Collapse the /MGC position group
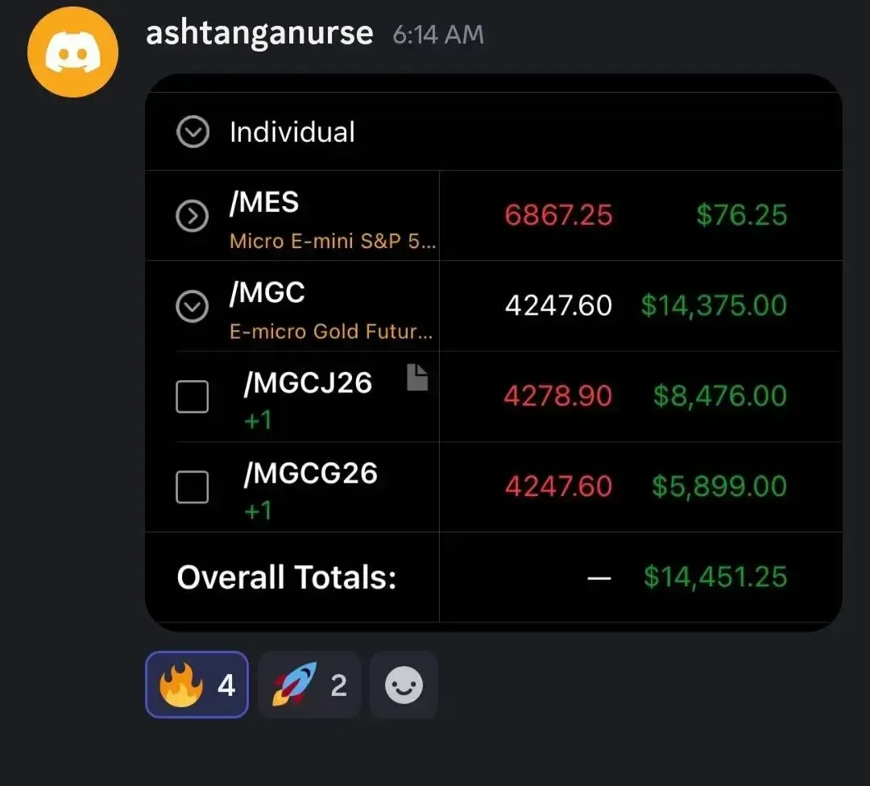 point(192,306)
